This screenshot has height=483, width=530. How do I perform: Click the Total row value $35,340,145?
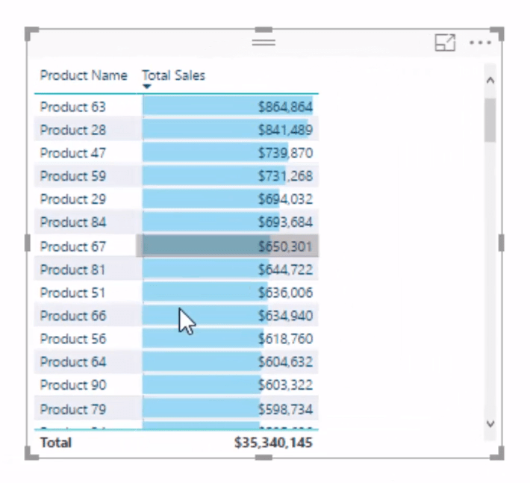(x=273, y=443)
